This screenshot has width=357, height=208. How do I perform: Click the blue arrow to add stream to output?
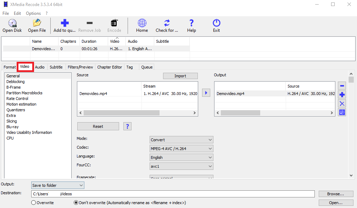click(206, 93)
